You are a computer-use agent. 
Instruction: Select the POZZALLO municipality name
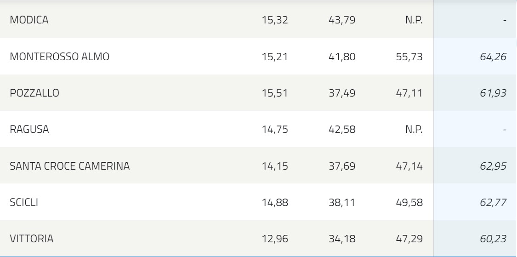coord(34,93)
